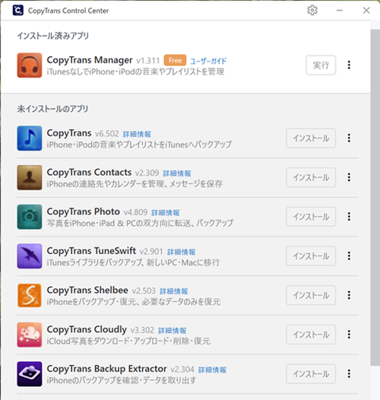The height and width of the screenshot is (400, 380).
Task: Click the CopyTrans Photo camera icon
Action: (x=30, y=217)
